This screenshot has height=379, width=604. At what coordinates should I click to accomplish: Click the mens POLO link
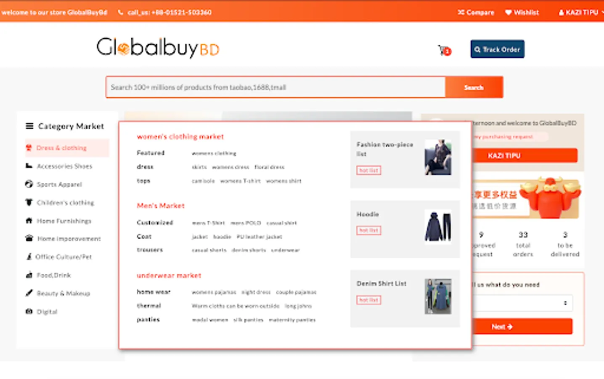pos(246,223)
